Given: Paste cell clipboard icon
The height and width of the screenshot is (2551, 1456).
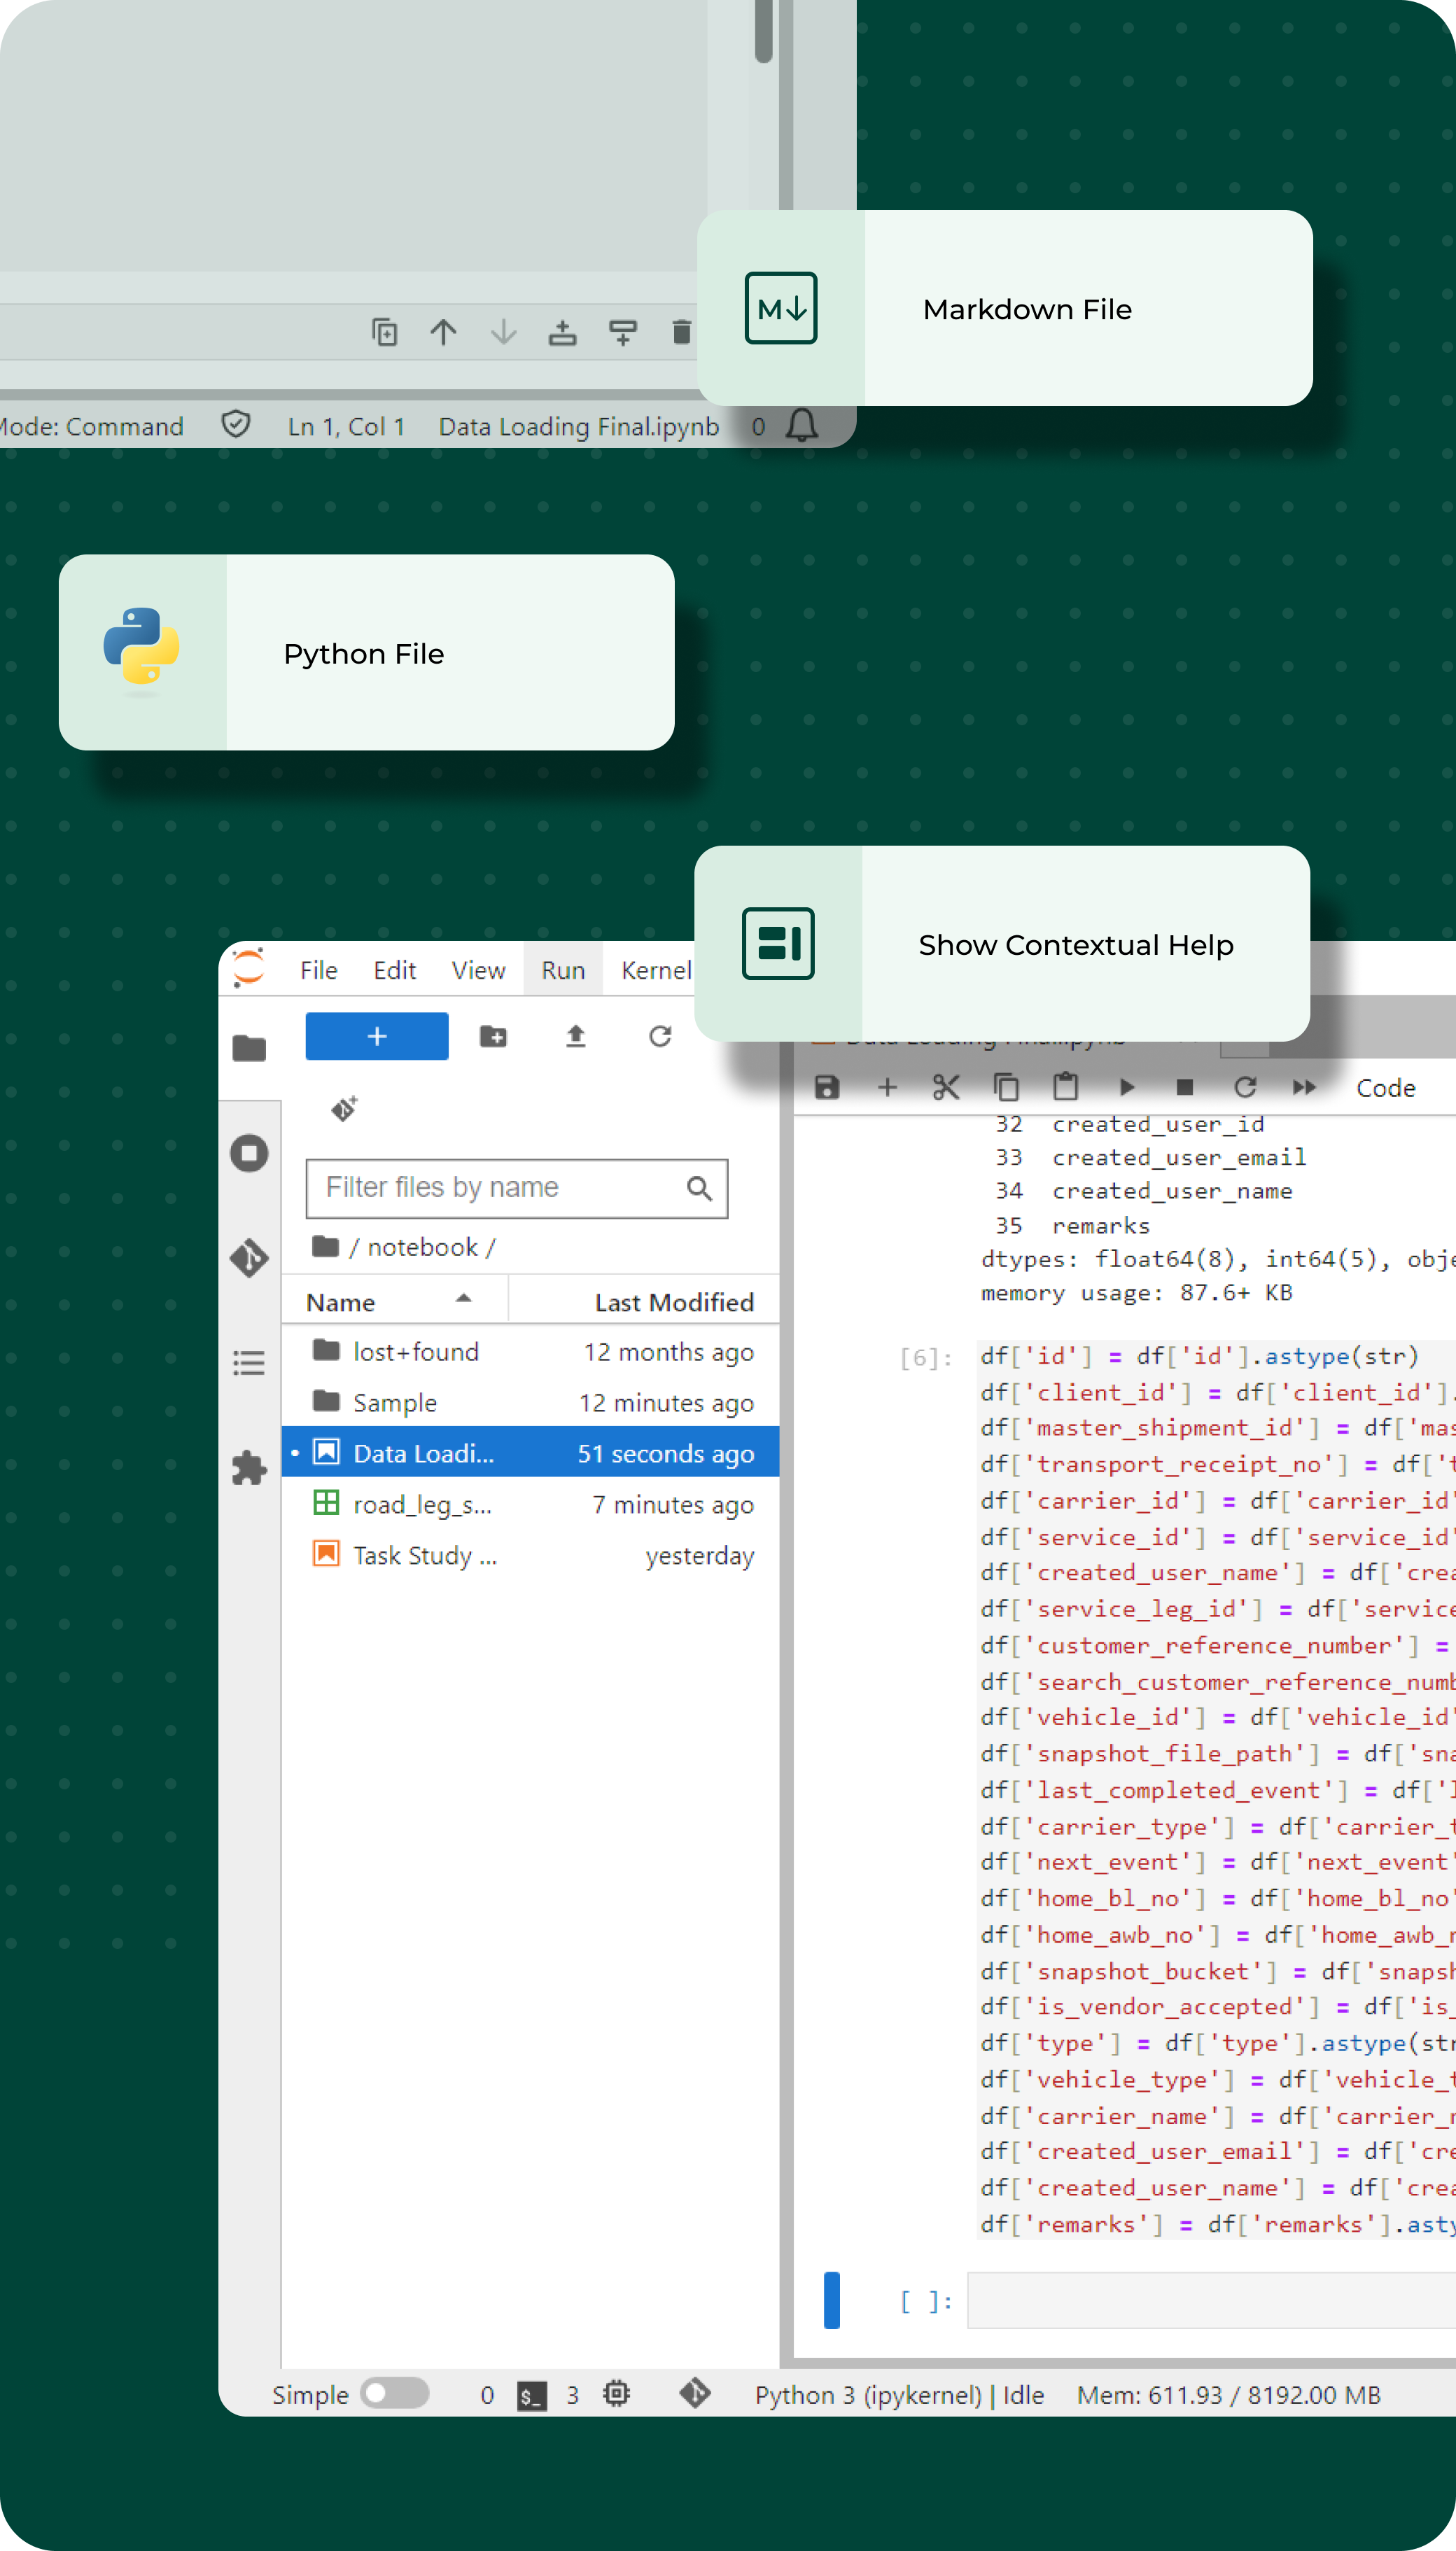Looking at the screenshot, I should (1066, 1087).
